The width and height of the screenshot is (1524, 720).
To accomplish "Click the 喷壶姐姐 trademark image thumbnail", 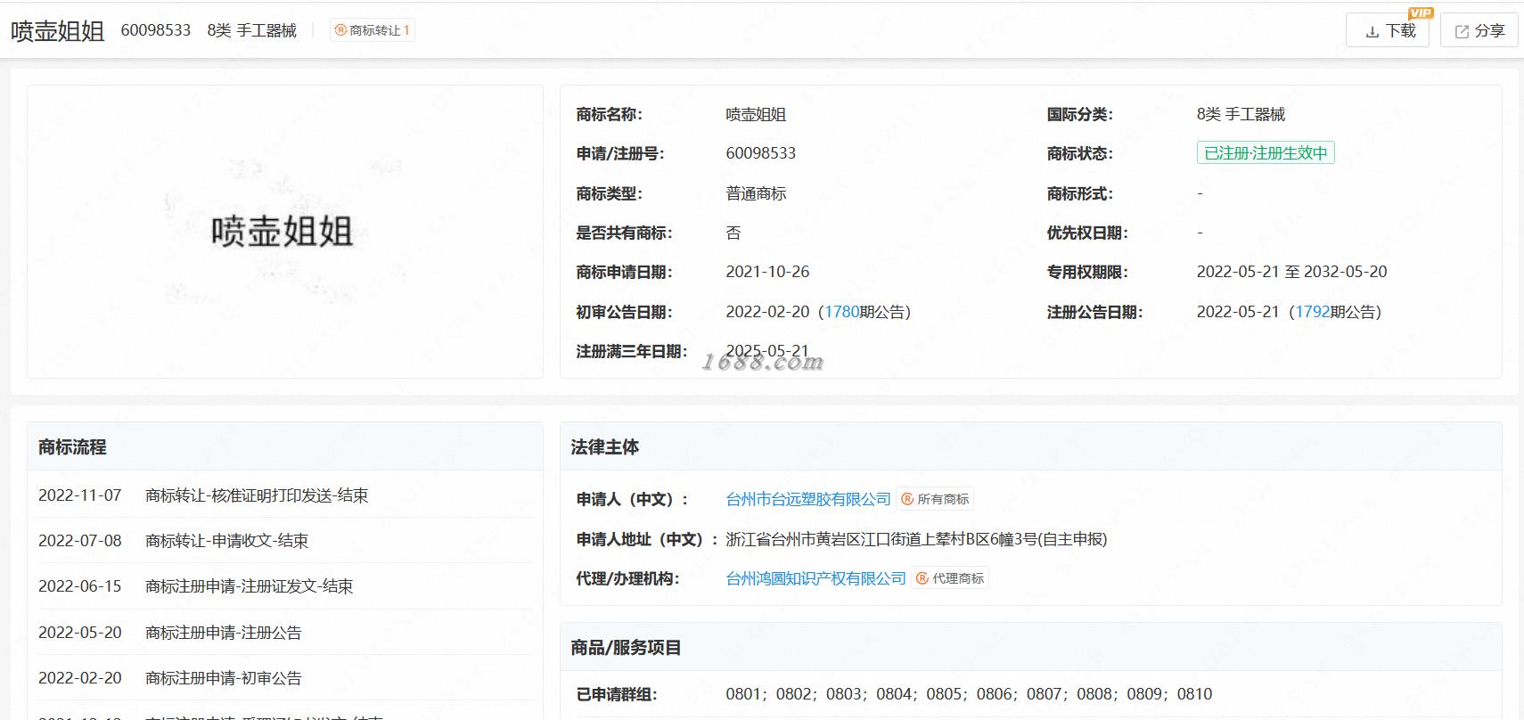I will point(284,232).
